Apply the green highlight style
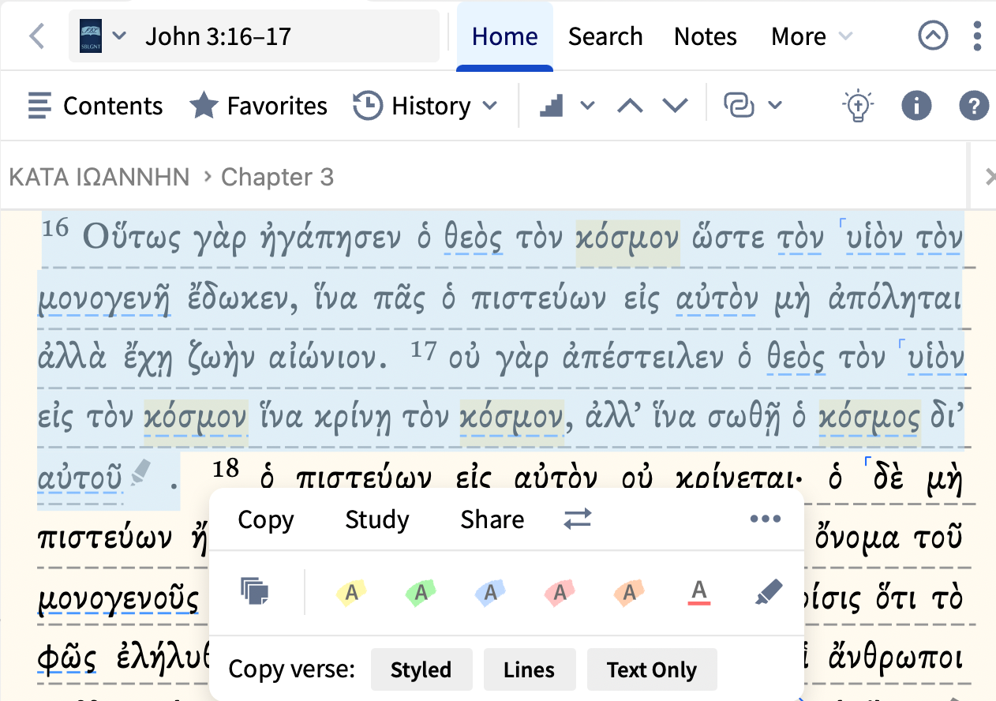The height and width of the screenshot is (701, 996). tap(421, 592)
